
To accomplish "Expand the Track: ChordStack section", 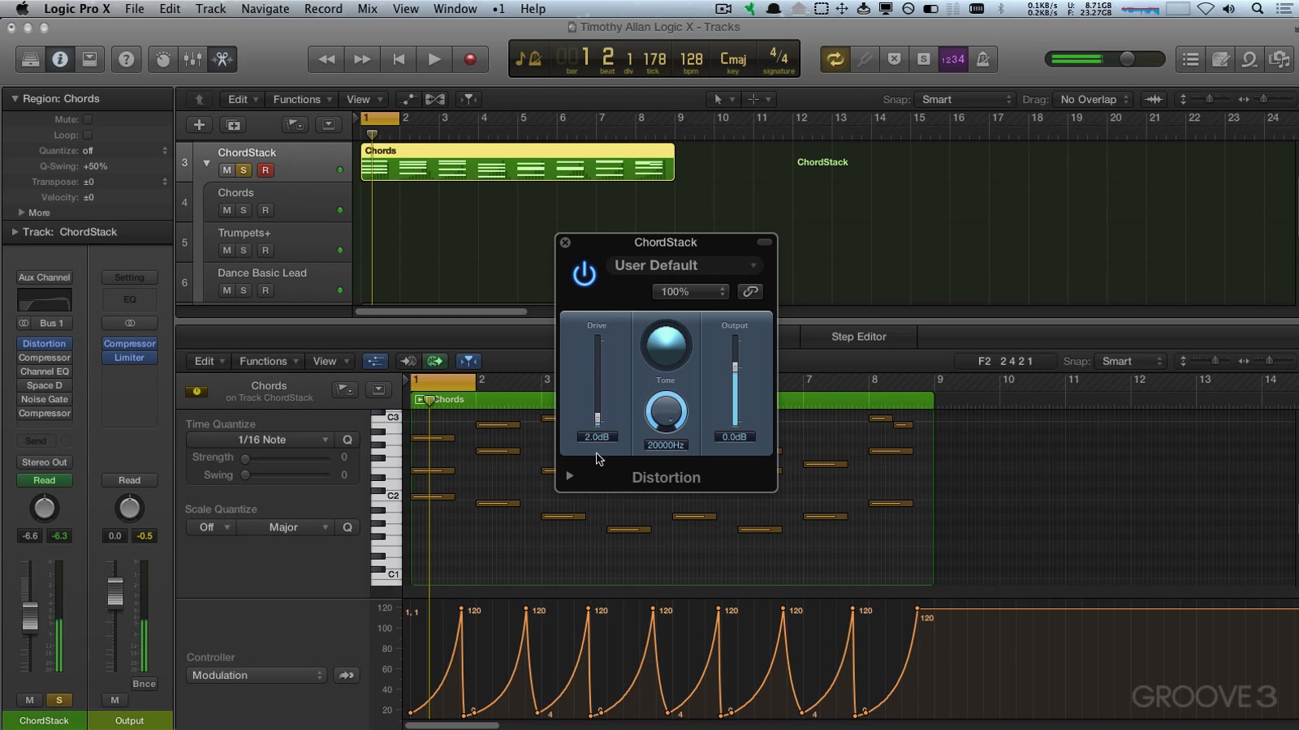I will pyautogui.click(x=15, y=232).
